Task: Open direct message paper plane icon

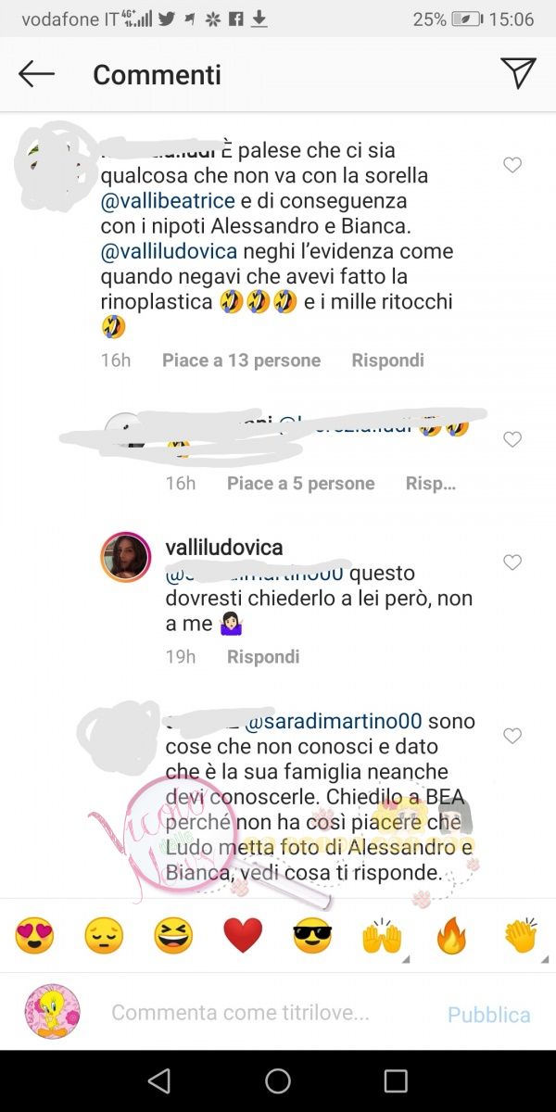Action: [x=518, y=73]
